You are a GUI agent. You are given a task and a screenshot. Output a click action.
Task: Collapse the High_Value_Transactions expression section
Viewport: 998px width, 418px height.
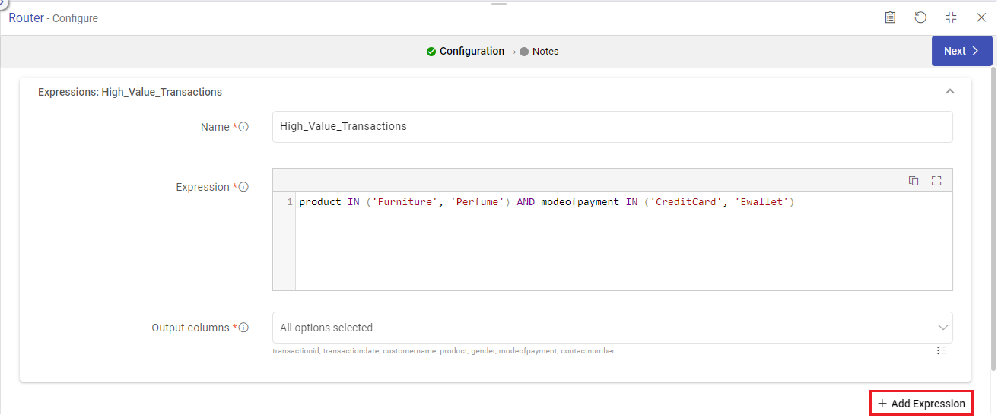[949, 91]
